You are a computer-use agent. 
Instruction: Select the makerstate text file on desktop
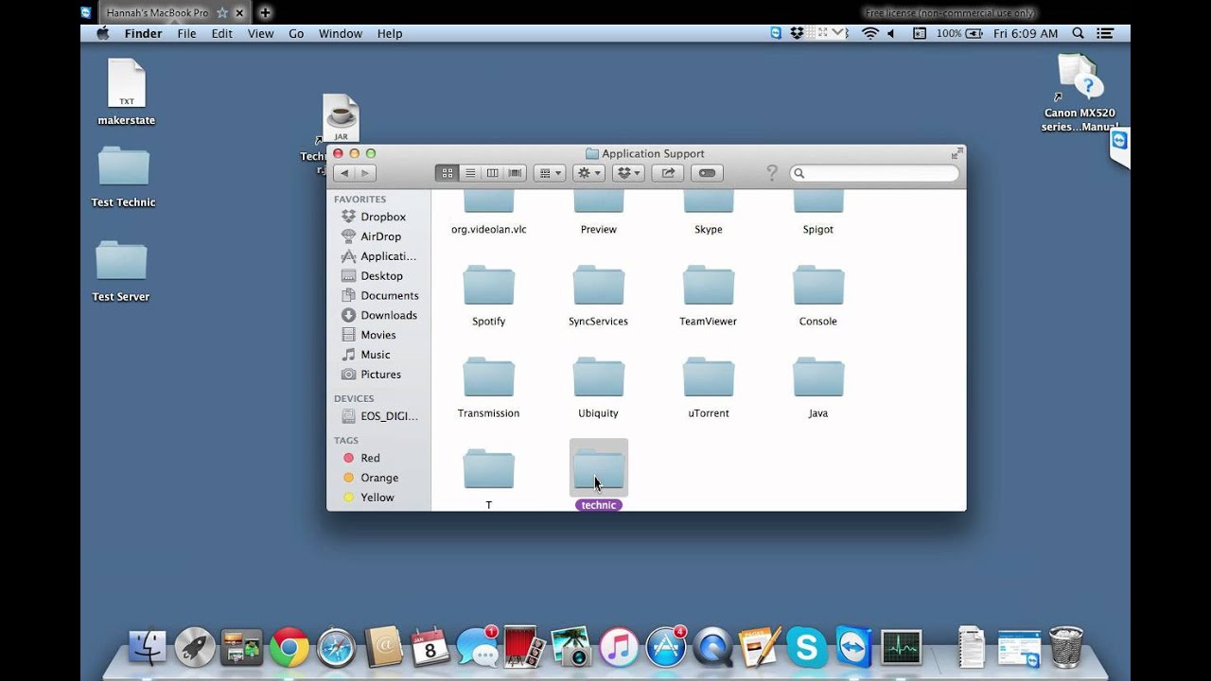click(126, 84)
